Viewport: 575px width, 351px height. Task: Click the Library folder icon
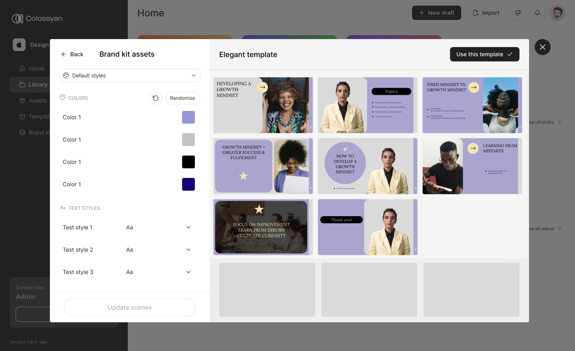pyautogui.click(x=22, y=85)
